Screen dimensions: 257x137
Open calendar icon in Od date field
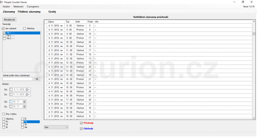click(x=27, y=89)
